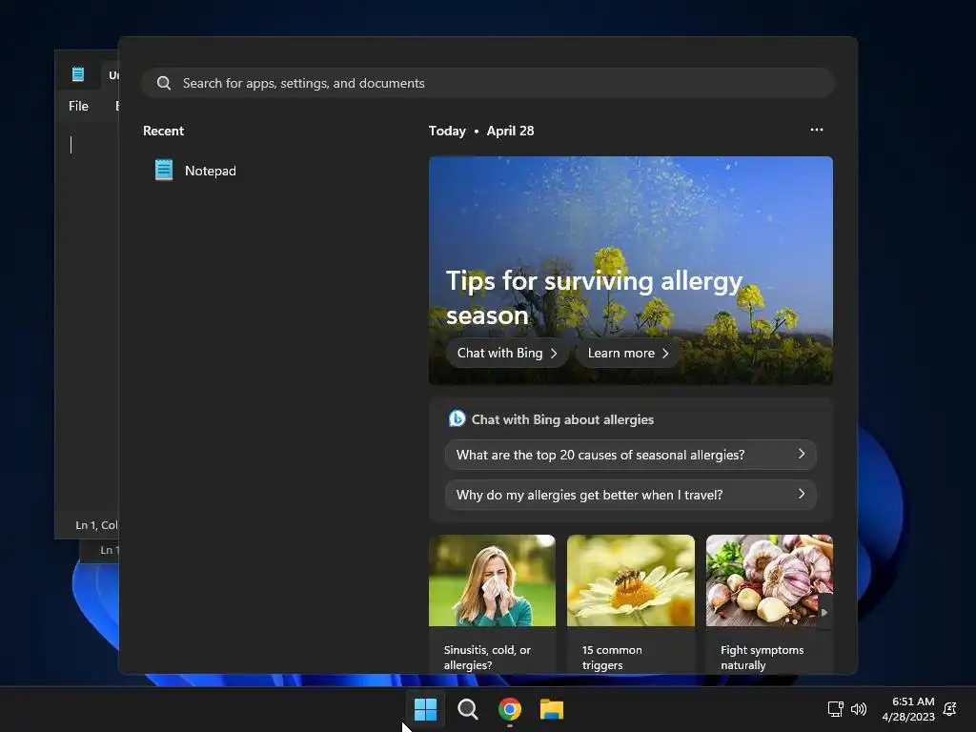
Task: Click the Windows Start button on taskbar
Action: click(x=426, y=709)
